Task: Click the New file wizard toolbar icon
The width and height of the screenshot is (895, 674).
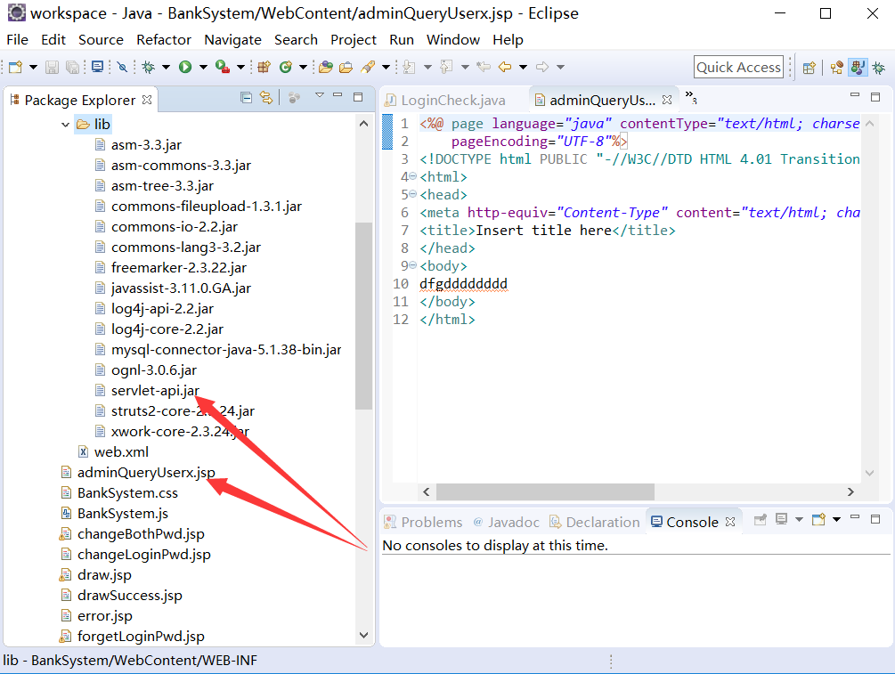Action: tap(15, 68)
